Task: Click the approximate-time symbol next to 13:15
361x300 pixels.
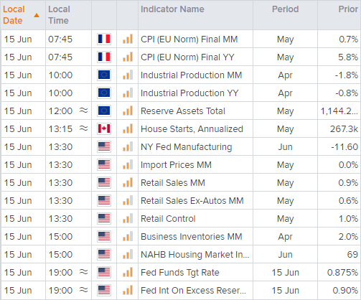Action: click(84, 128)
